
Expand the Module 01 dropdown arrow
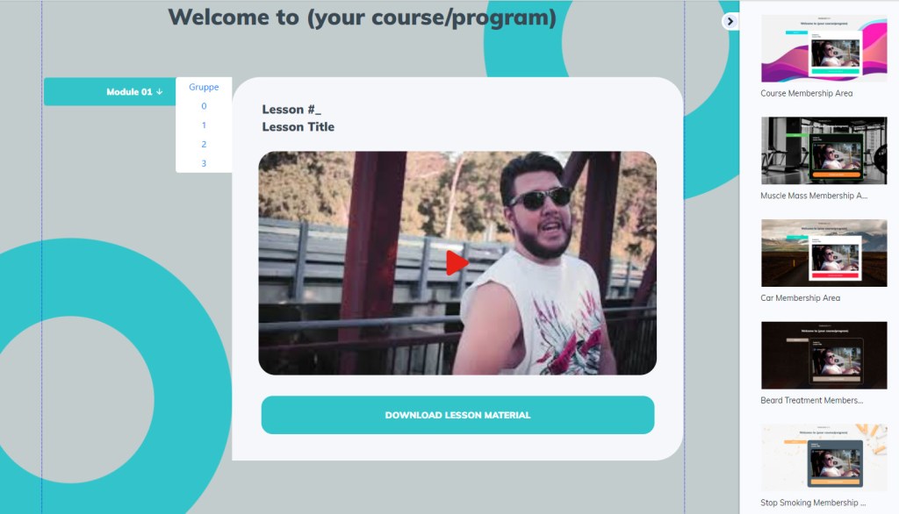pyautogui.click(x=160, y=92)
